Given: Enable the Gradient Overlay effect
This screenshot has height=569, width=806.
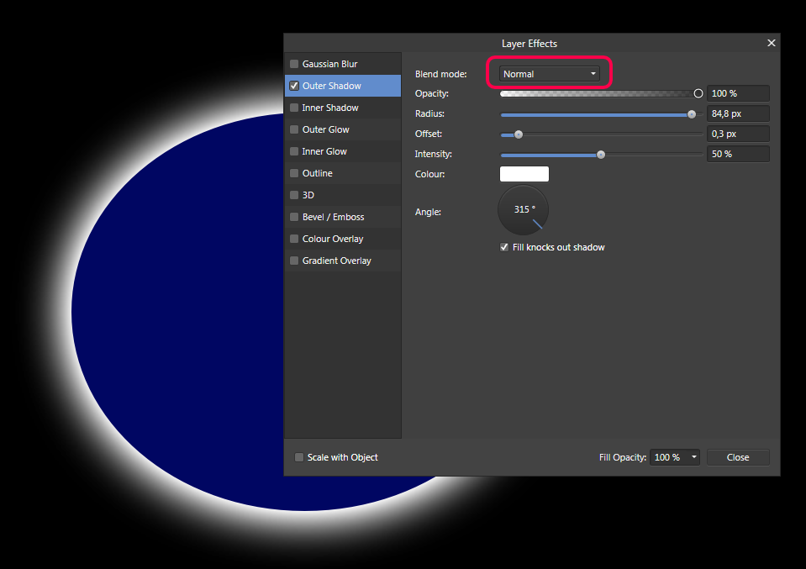Looking at the screenshot, I should [x=294, y=260].
